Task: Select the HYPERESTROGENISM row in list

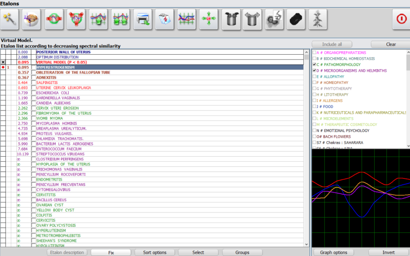Action: (56, 67)
